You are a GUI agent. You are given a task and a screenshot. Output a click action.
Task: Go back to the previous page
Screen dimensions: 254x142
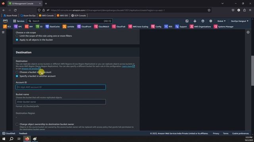pyautogui.click(x=4, y=10)
